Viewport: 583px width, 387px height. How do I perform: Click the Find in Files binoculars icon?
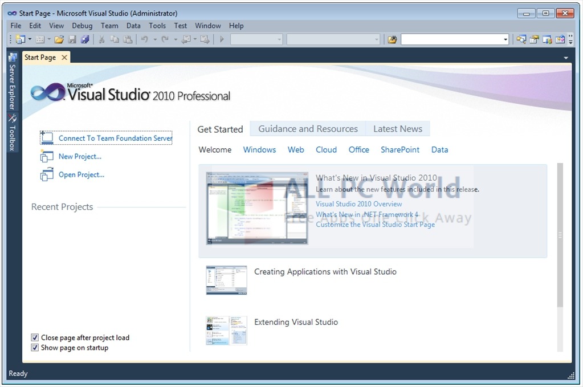pyautogui.click(x=392, y=39)
